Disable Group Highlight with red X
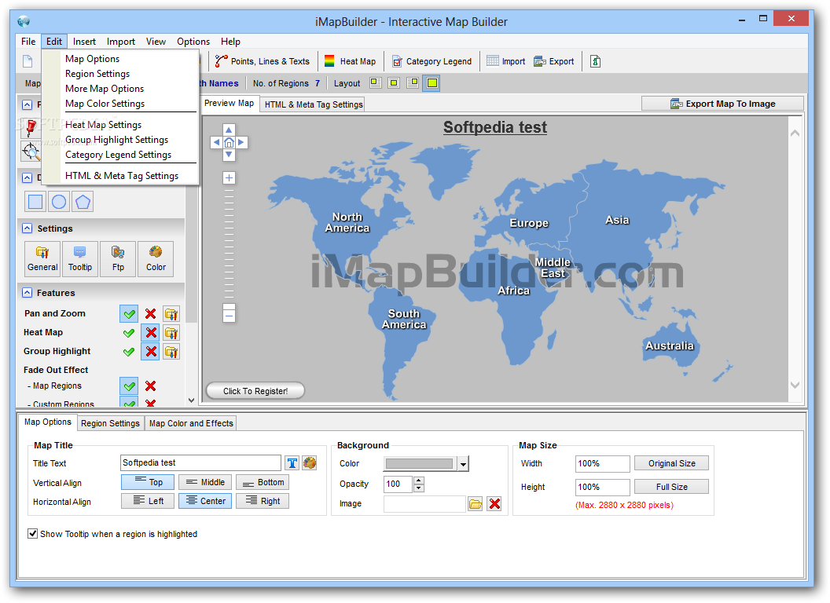 pyautogui.click(x=151, y=352)
